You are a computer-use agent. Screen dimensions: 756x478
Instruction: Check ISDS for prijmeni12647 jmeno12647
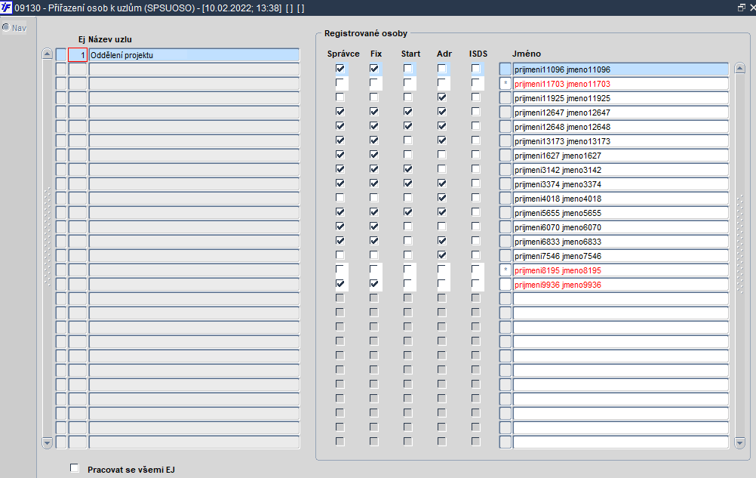476,112
